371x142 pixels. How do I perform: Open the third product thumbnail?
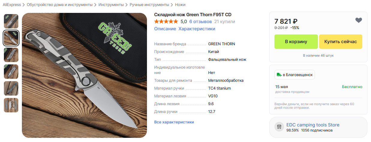click(11, 55)
